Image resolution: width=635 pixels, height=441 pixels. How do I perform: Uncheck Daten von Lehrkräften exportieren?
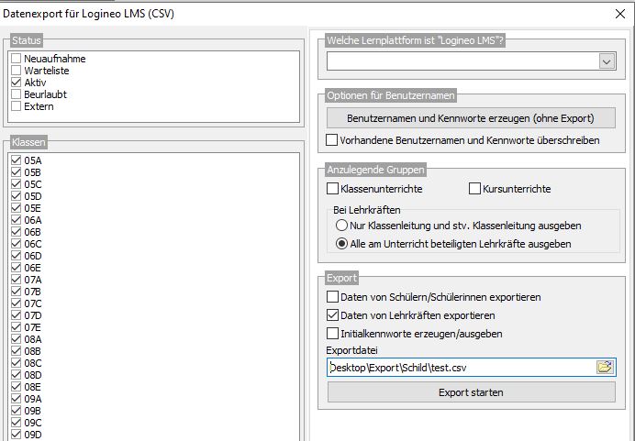point(332,314)
